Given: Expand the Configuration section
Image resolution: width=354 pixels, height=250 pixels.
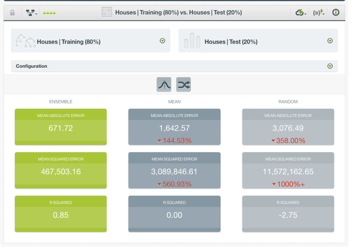Looking at the screenshot, I should point(330,66).
